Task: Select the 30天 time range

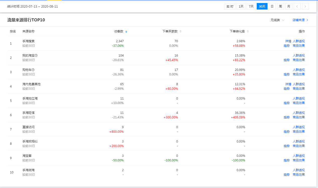Action: click(262, 7)
